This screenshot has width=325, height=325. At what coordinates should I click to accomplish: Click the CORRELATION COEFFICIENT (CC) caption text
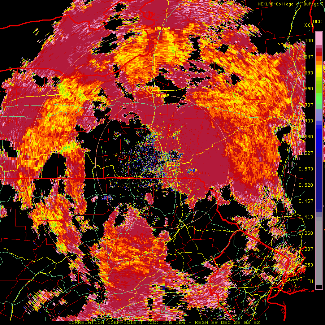[114, 322]
